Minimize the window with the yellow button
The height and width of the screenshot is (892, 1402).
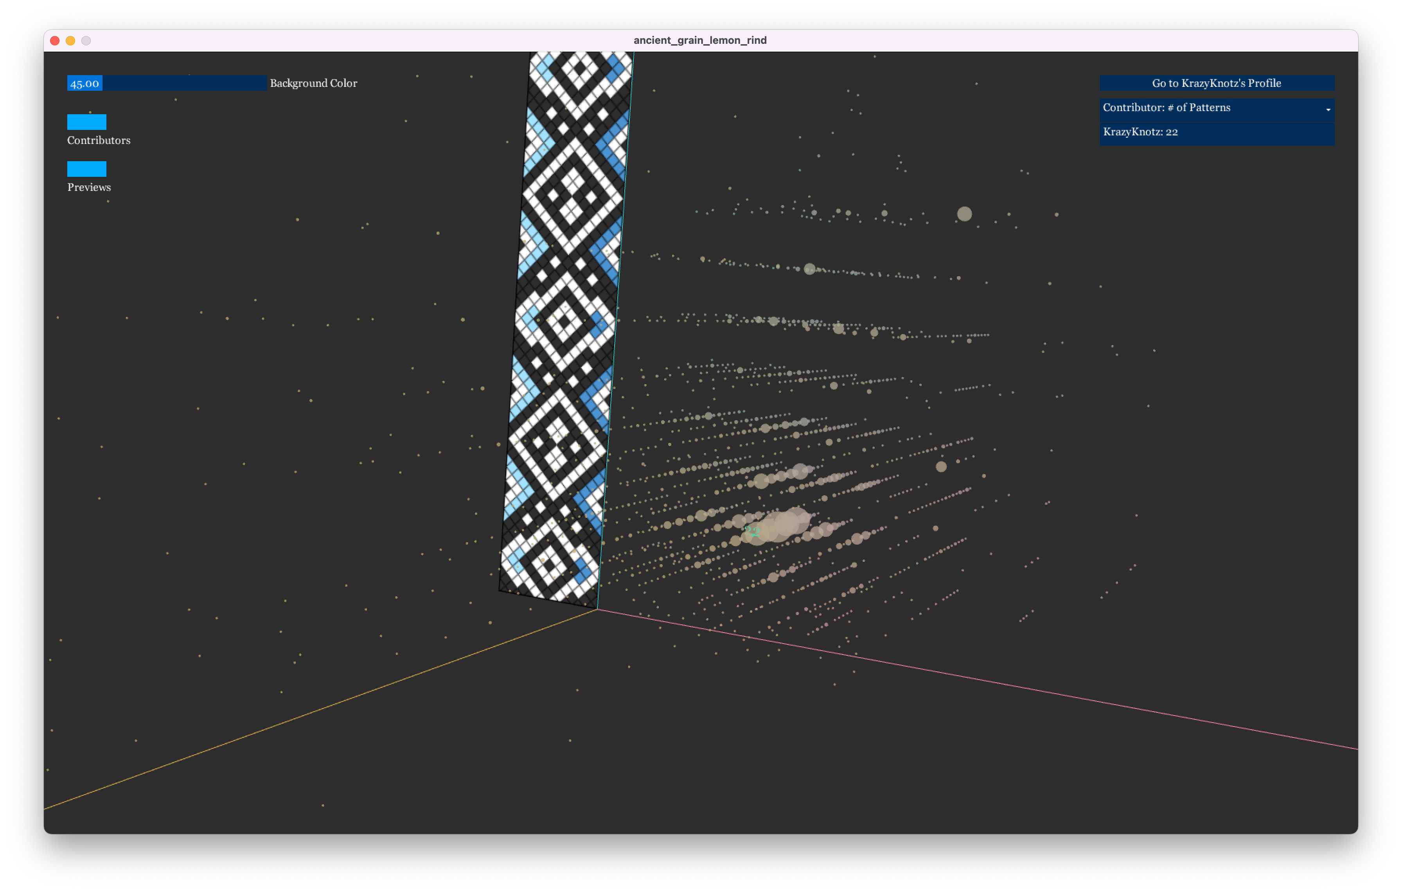tap(70, 40)
